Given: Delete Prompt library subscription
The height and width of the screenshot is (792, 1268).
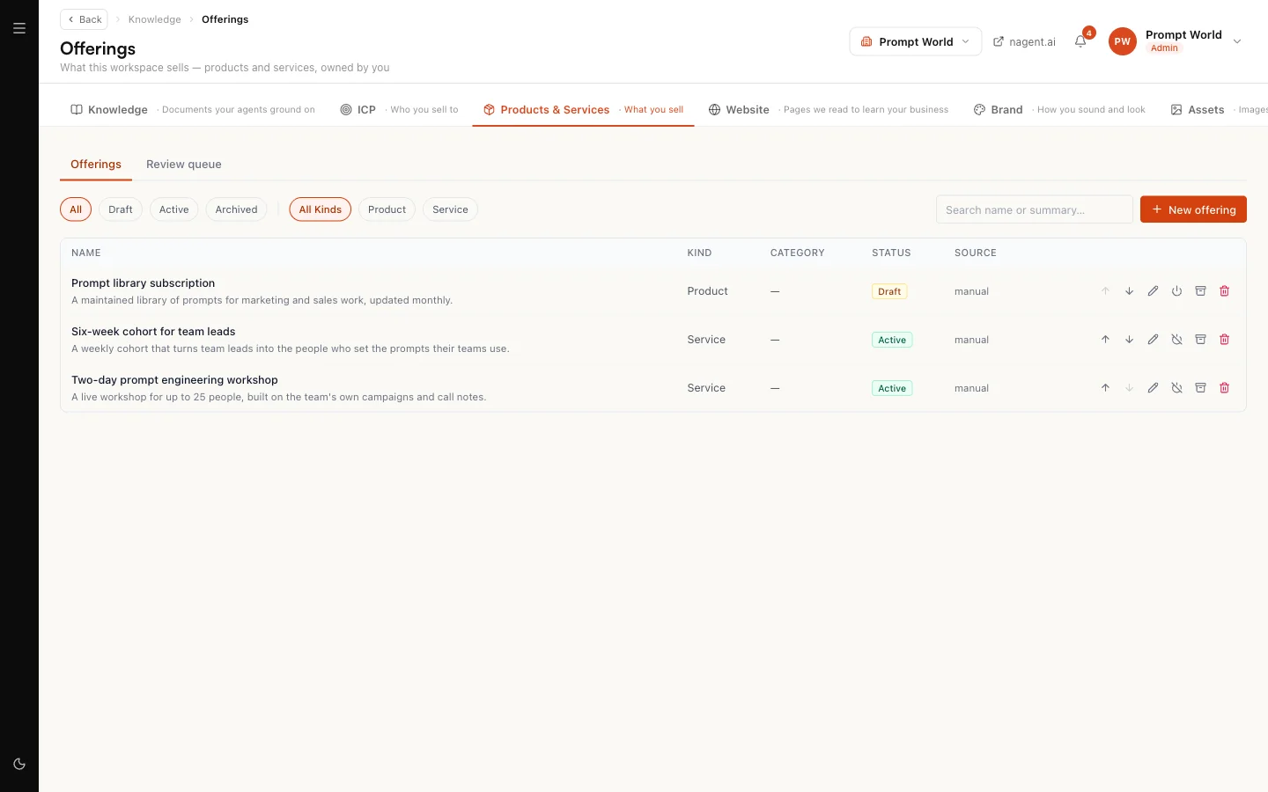Looking at the screenshot, I should tap(1224, 291).
